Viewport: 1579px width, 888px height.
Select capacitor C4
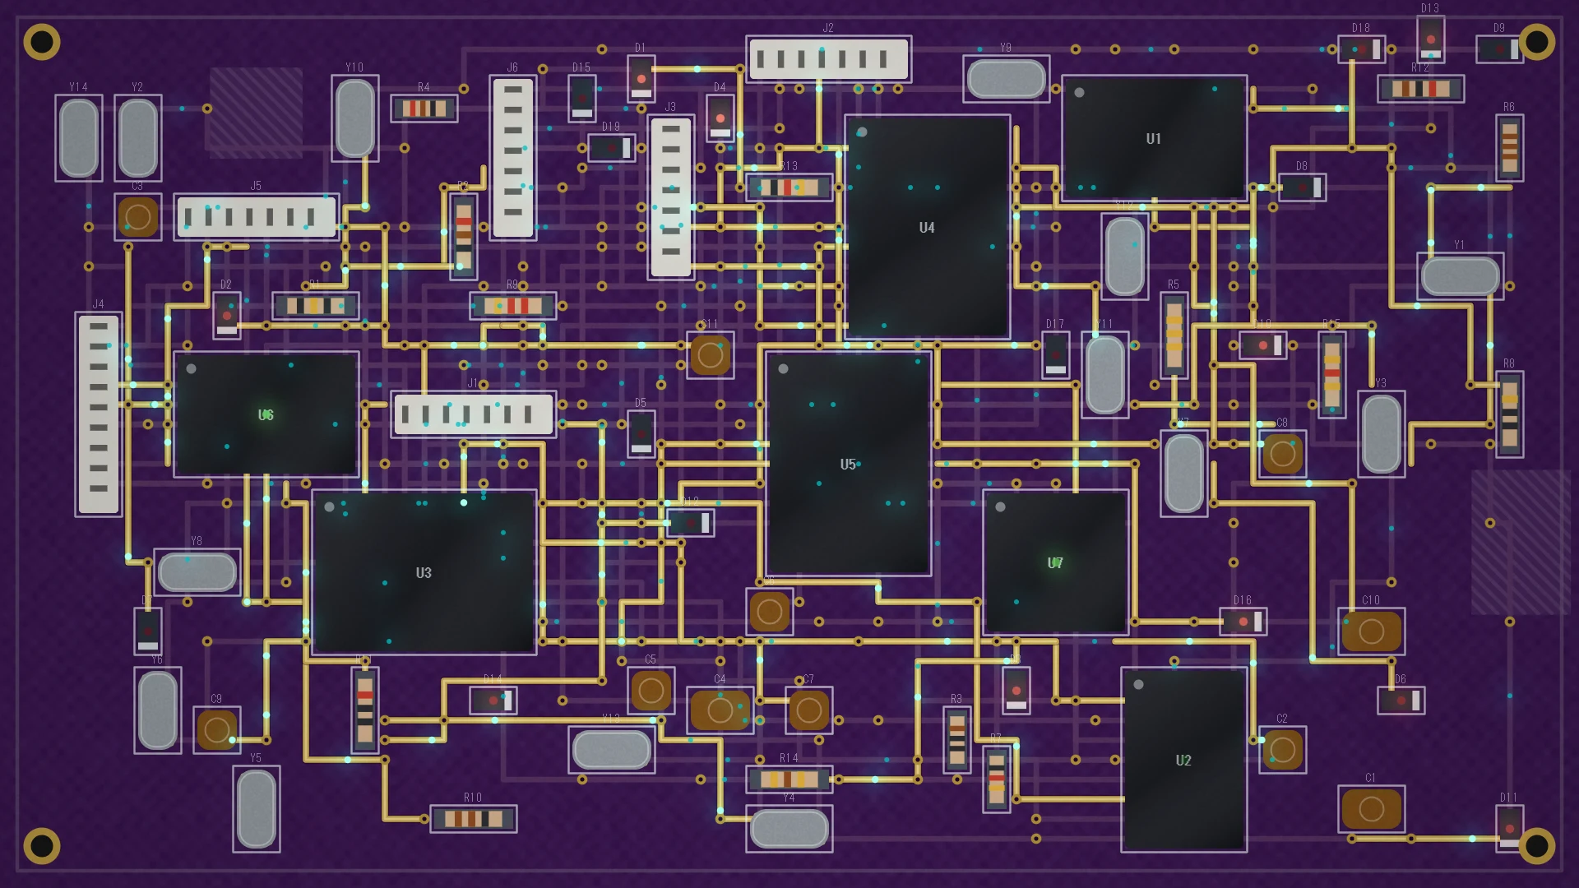720,710
